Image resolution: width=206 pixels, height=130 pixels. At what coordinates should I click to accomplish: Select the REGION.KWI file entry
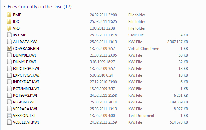tap(24, 102)
